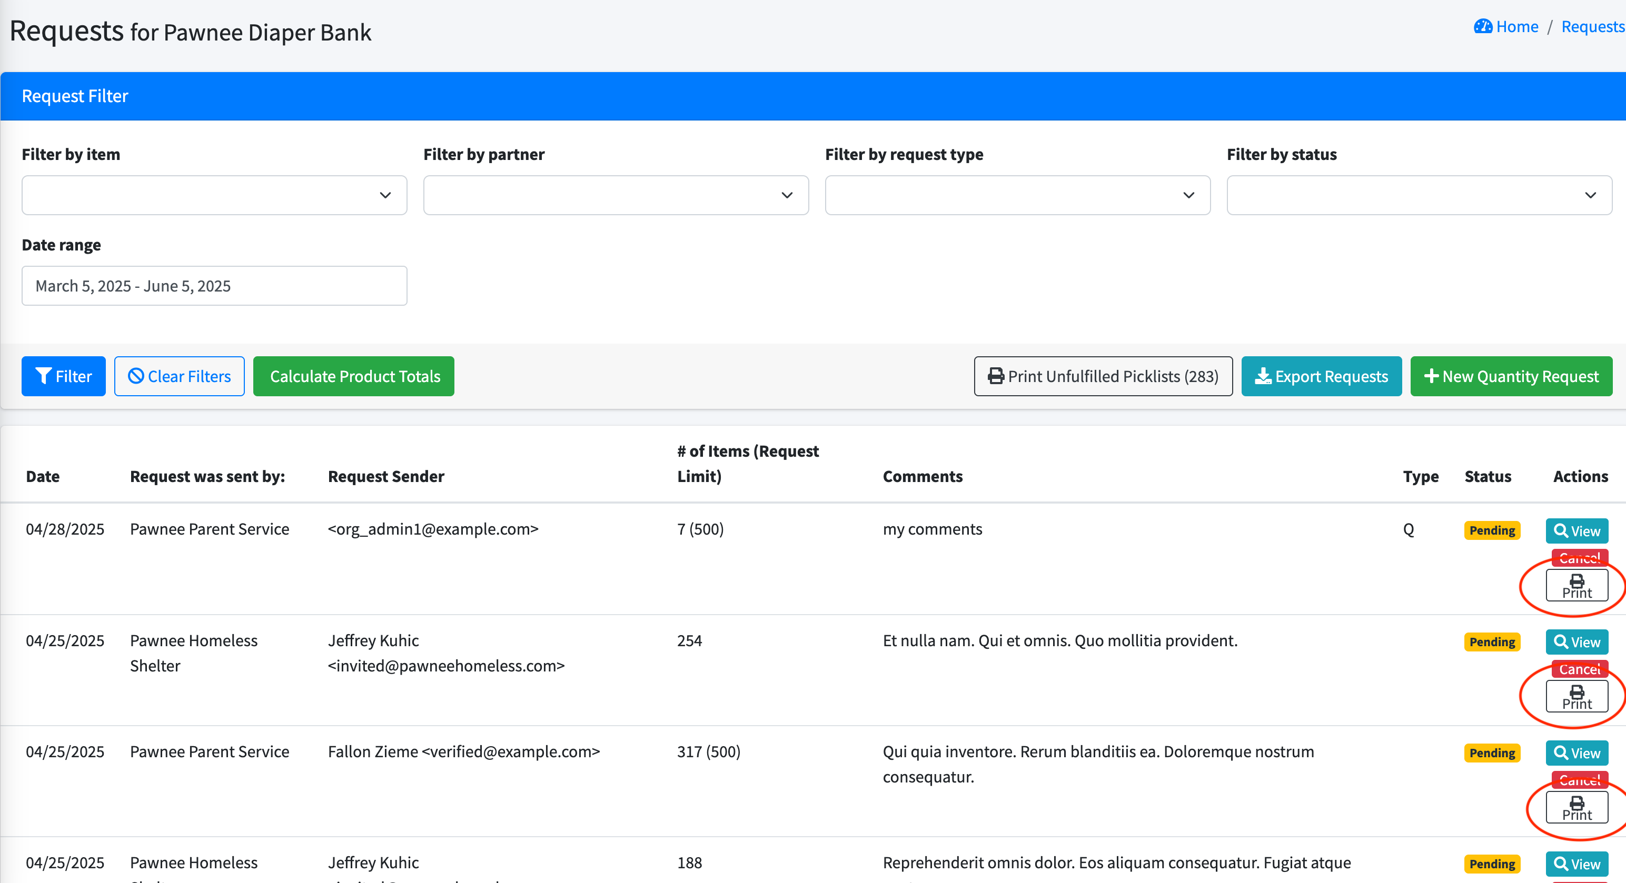This screenshot has width=1626, height=883.
Task: Cancel the Fallon Zieme request
Action: click(1579, 780)
